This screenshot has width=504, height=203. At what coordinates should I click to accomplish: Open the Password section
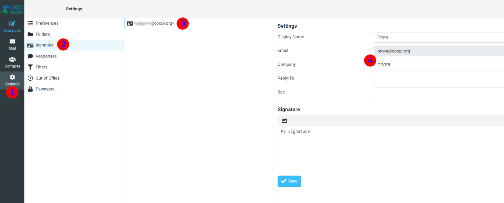click(45, 89)
